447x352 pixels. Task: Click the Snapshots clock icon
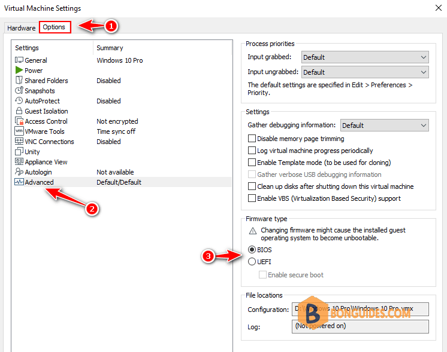pos(19,90)
